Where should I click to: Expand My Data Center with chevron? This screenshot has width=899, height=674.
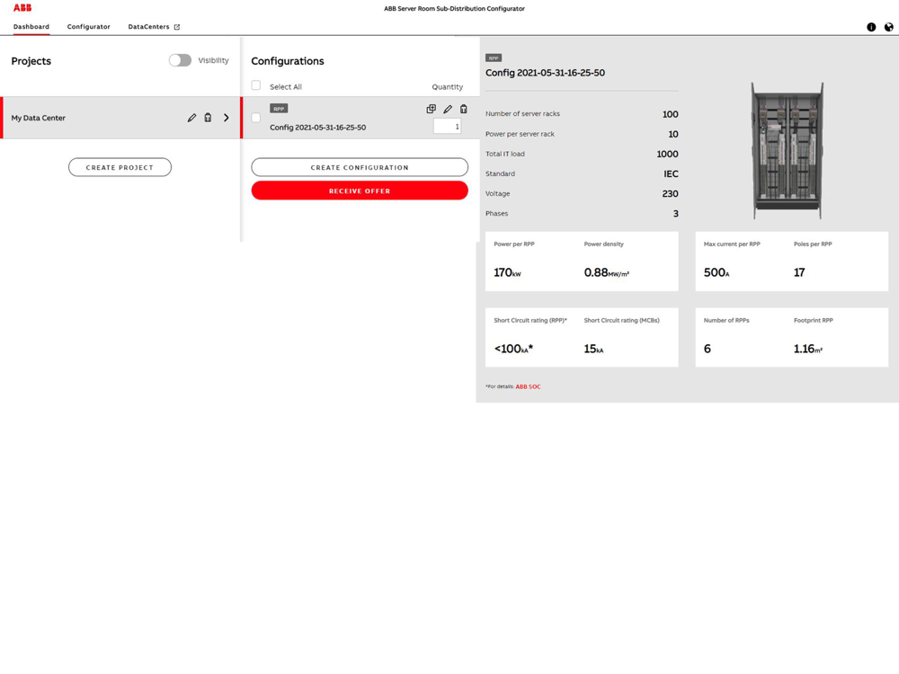[227, 118]
